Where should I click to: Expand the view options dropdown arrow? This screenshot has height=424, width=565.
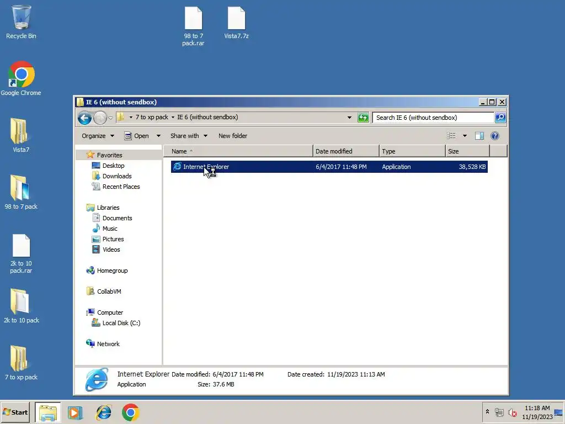click(465, 136)
